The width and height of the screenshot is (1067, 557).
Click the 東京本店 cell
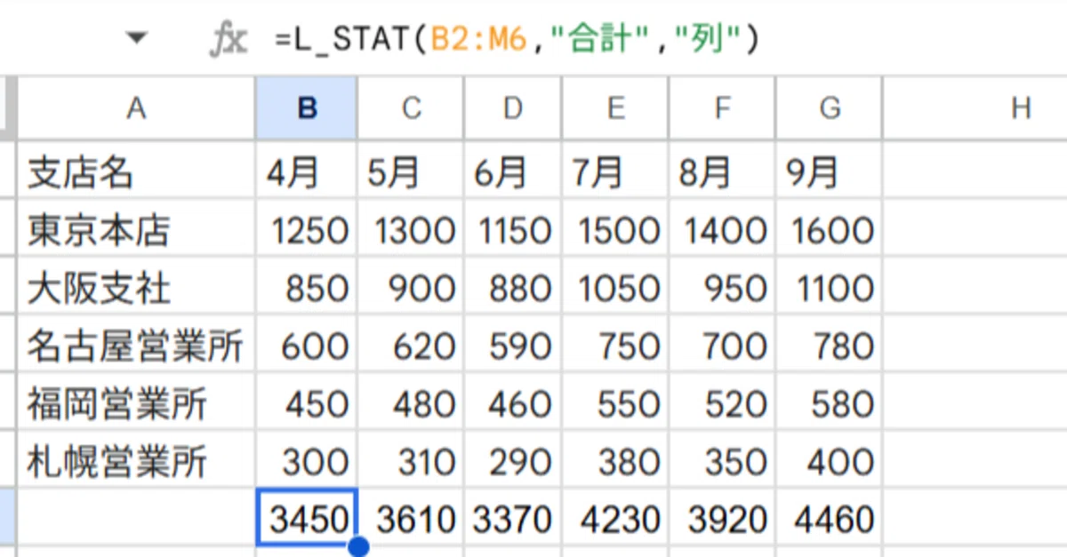coord(136,230)
